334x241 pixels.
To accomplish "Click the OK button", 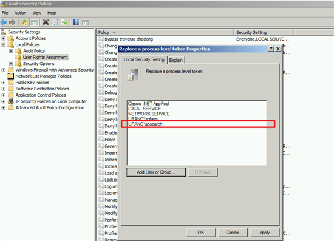I will pos(201,233).
